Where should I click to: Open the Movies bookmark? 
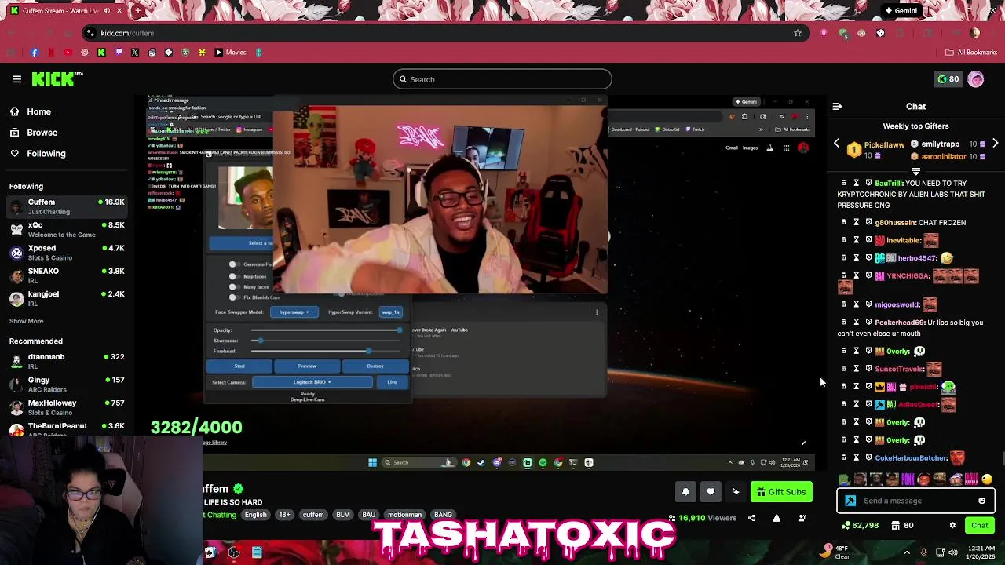pyautogui.click(x=230, y=53)
